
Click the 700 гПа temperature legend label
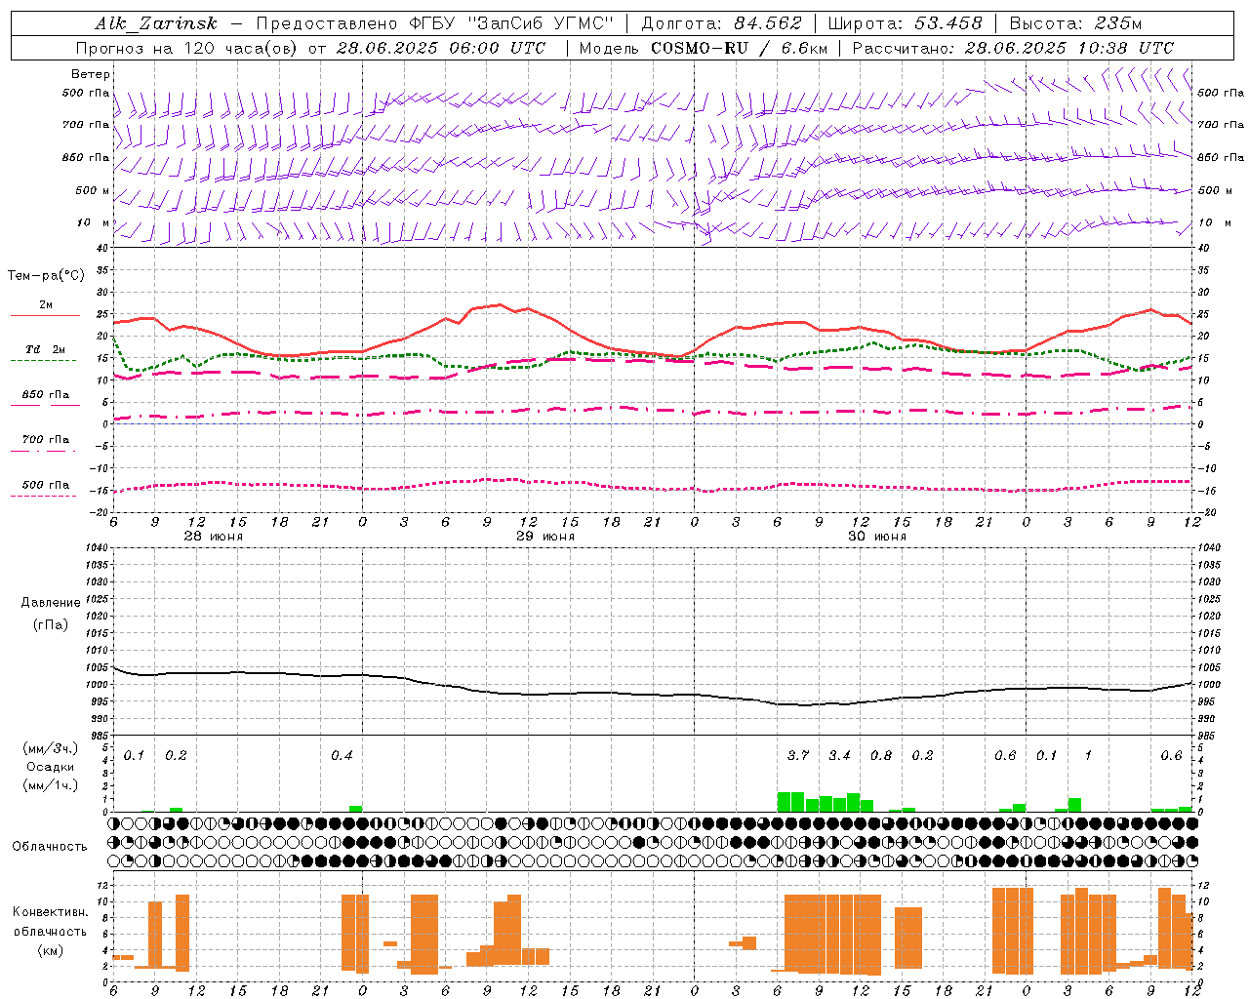click(x=46, y=439)
